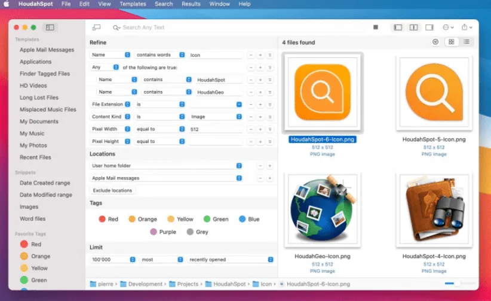Open row options for Pixel Height
This screenshot has width=491, height=301.
coord(269,142)
